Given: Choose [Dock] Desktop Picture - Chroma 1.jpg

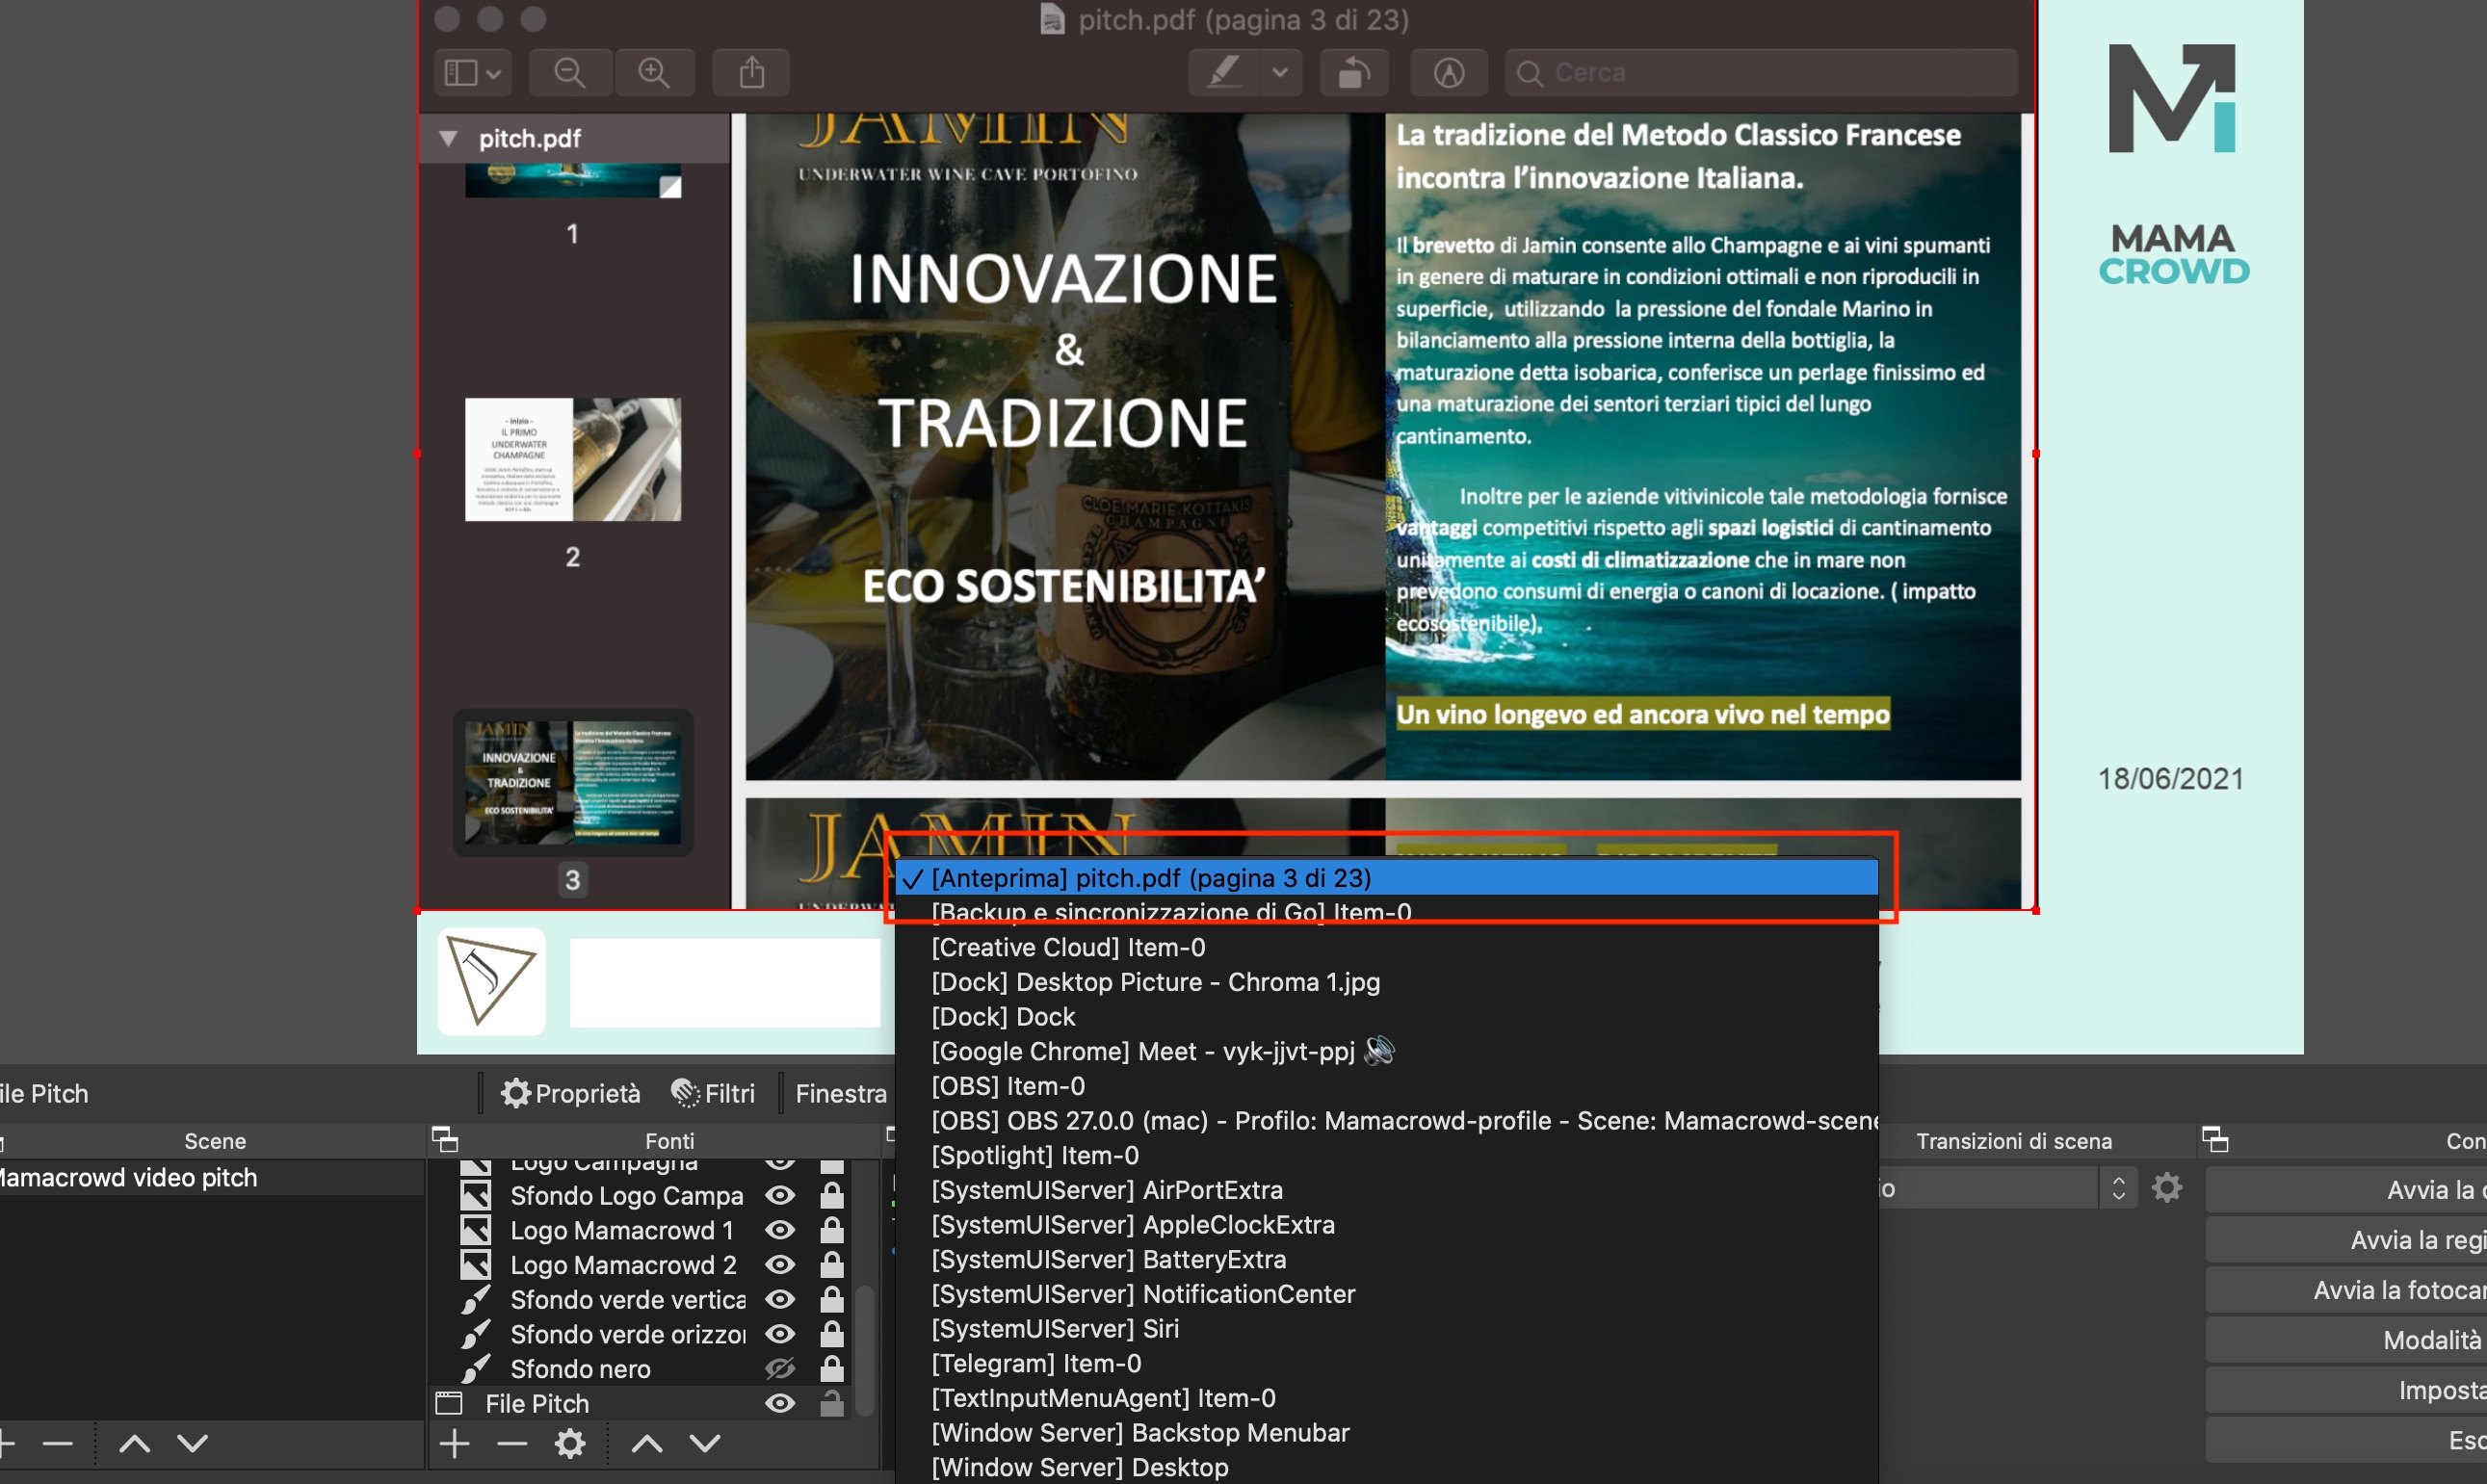Looking at the screenshot, I should pyautogui.click(x=1386, y=981).
